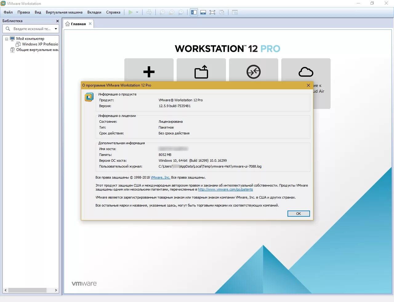Maximize the VMware Workstation window
The height and width of the screenshot is (302, 394).
click(372, 3)
